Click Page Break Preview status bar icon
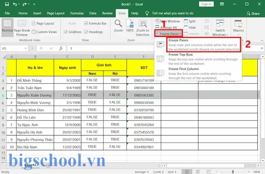Image resolution: width=265 pixels, height=174 pixels. [x=208, y=172]
